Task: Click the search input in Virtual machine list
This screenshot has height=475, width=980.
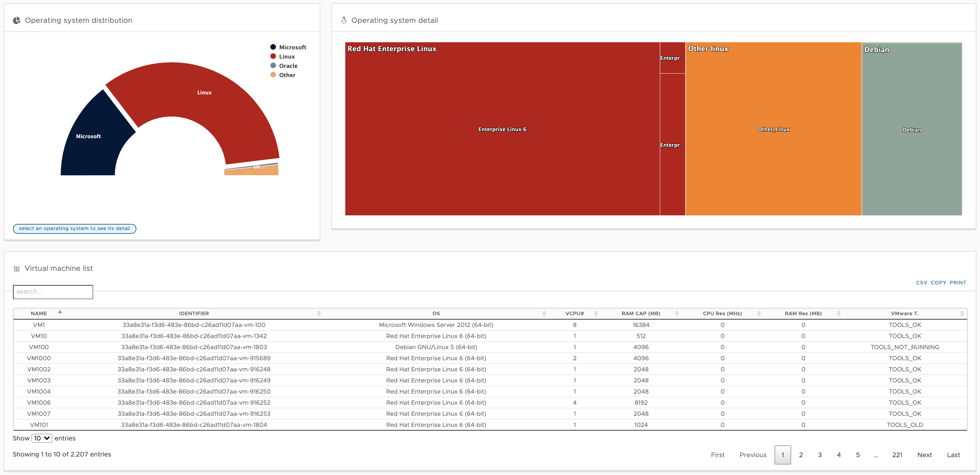Action: (x=53, y=292)
